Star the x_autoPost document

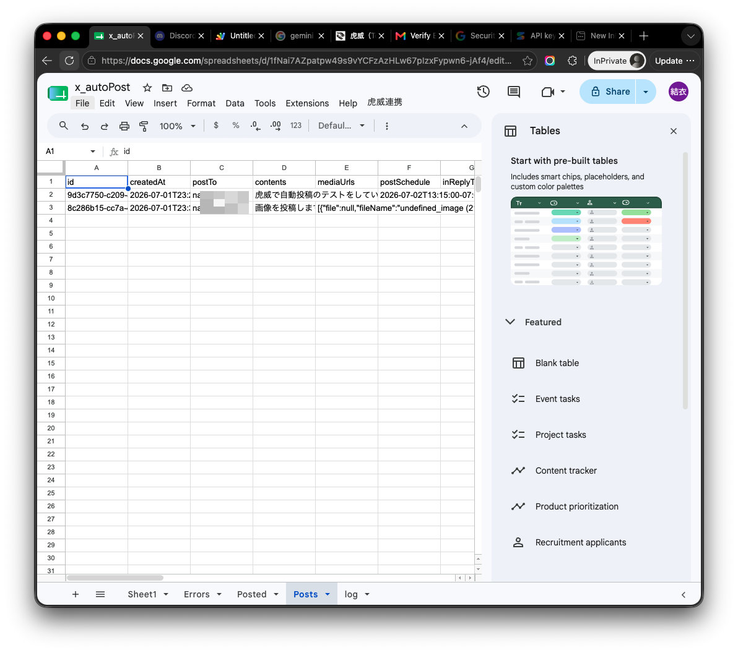click(x=147, y=88)
